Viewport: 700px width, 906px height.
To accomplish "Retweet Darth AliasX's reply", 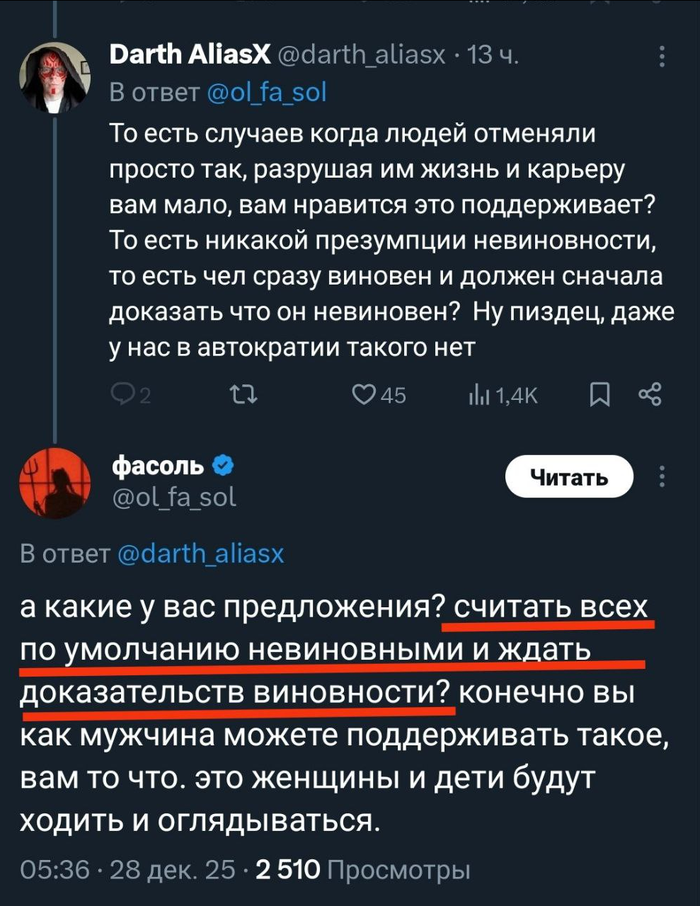I will 245,395.
